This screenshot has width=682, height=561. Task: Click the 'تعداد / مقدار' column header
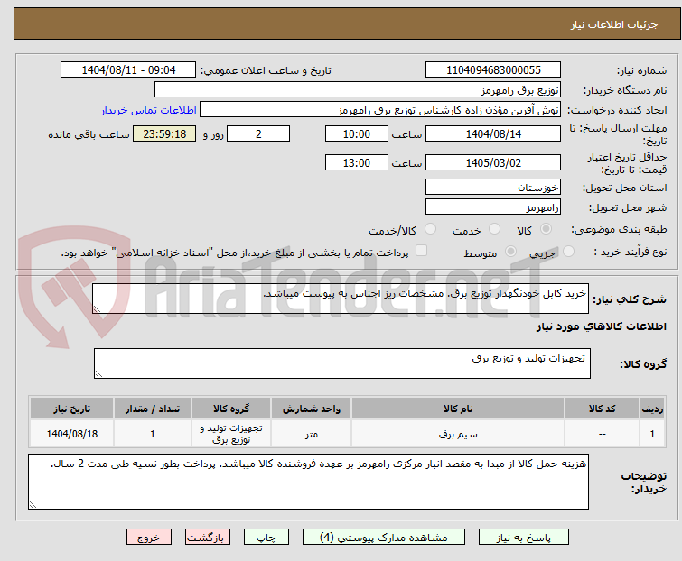click(x=153, y=409)
